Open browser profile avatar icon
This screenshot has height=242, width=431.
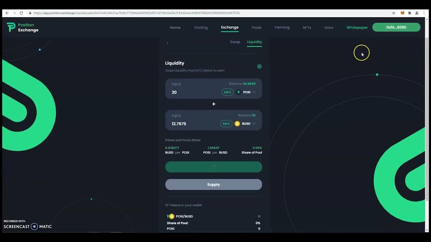pyautogui.click(x=417, y=13)
